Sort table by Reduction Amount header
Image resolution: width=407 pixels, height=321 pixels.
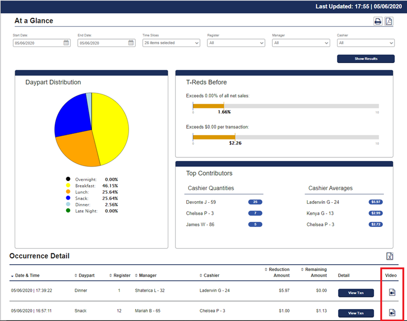[x=278, y=273]
